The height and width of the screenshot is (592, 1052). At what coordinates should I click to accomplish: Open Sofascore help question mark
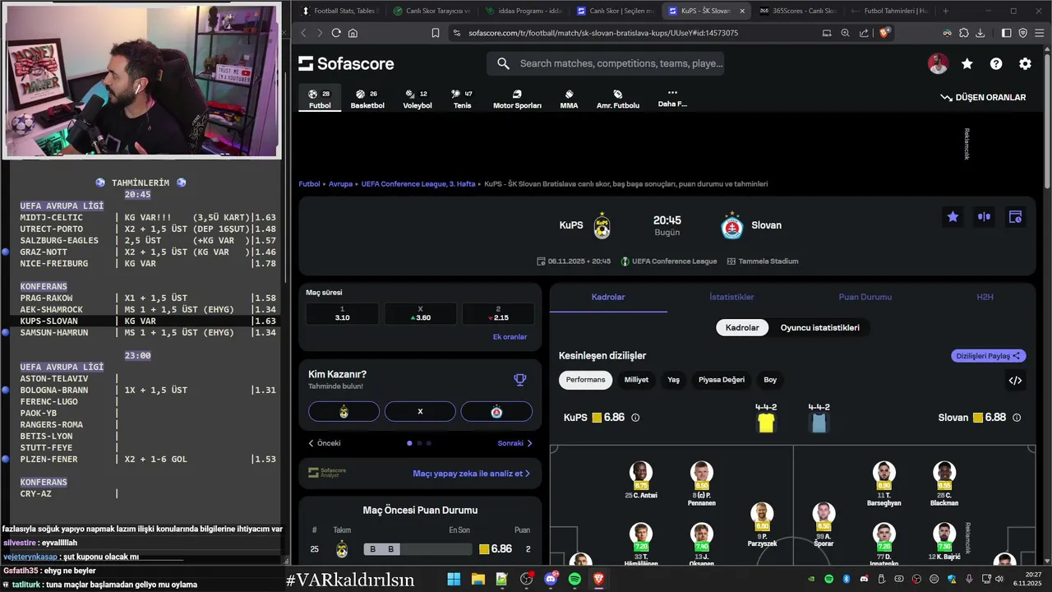click(x=996, y=63)
